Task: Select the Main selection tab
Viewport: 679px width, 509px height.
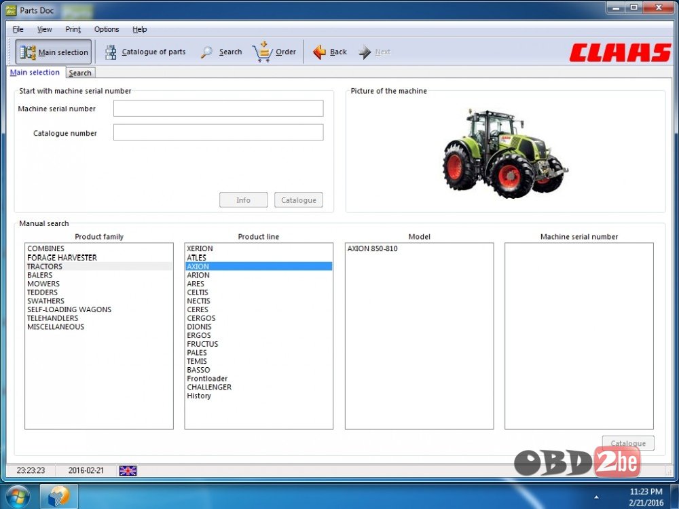Action: click(35, 73)
